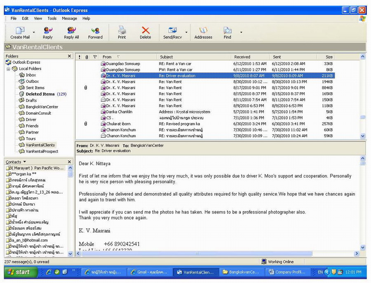Open Darika Chanklin's Krystal microsystem message
The image size is (371, 283).
click(205, 112)
